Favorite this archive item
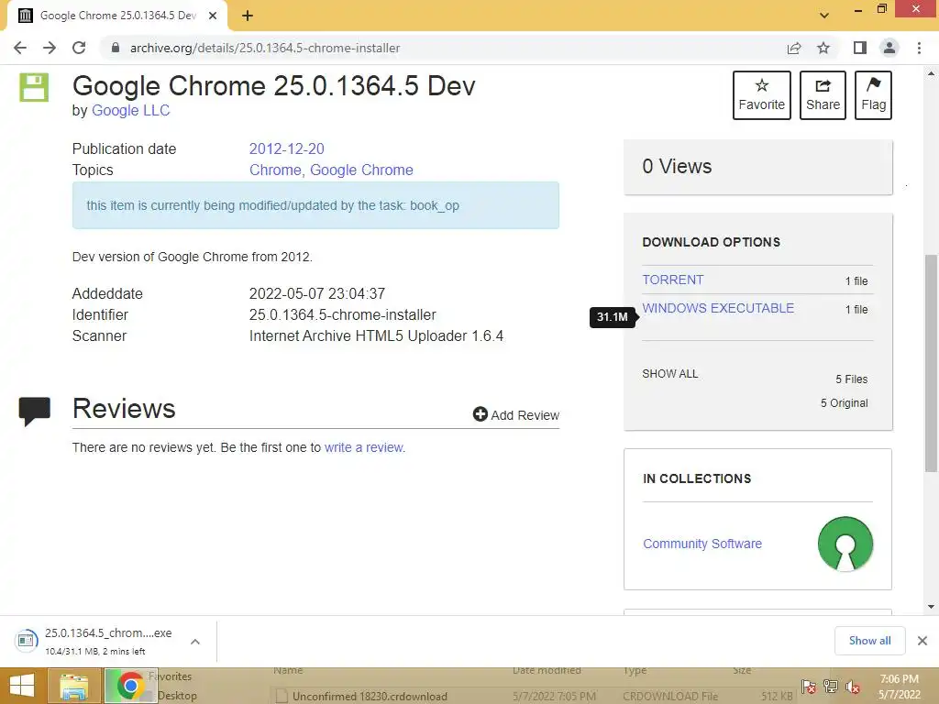This screenshot has height=704, width=939. [x=762, y=95]
